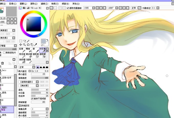The height and width of the screenshot is (118, 174).
Task: Rotate canvas counterclockwise button in toolbar
Action: point(121,8)
